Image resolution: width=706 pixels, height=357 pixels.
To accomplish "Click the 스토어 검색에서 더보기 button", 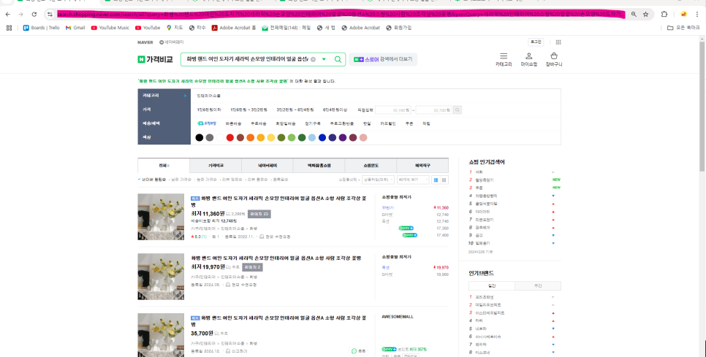I will pos(383,59).
